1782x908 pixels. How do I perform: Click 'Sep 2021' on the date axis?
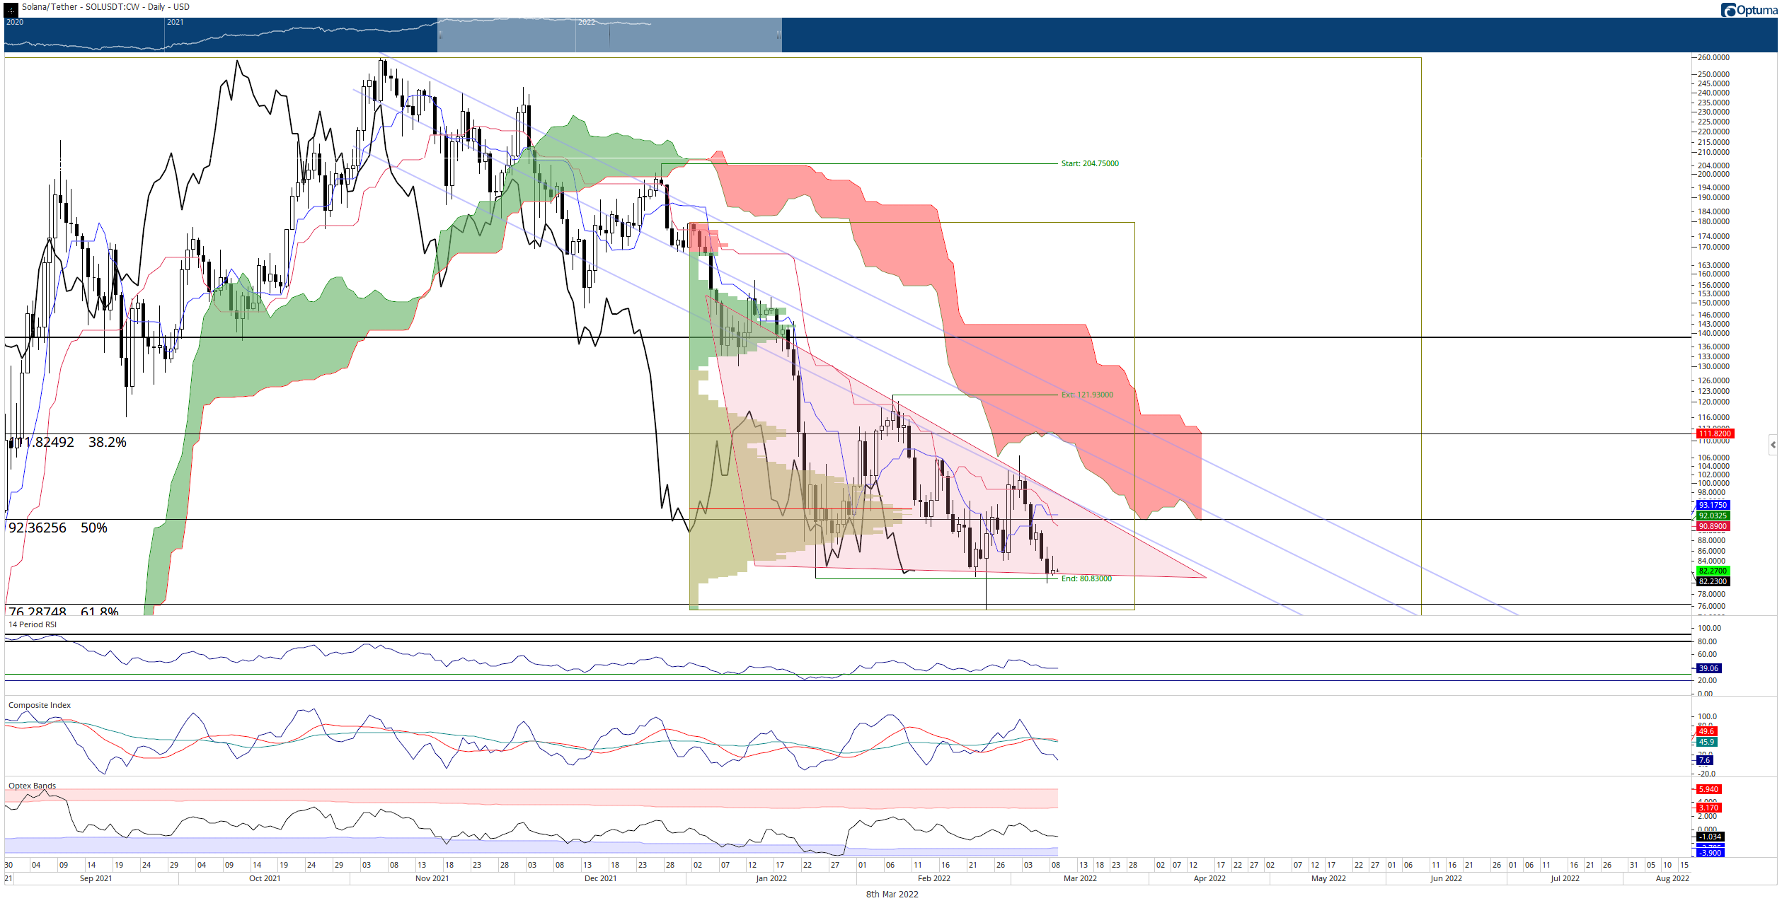click(96, 878)
